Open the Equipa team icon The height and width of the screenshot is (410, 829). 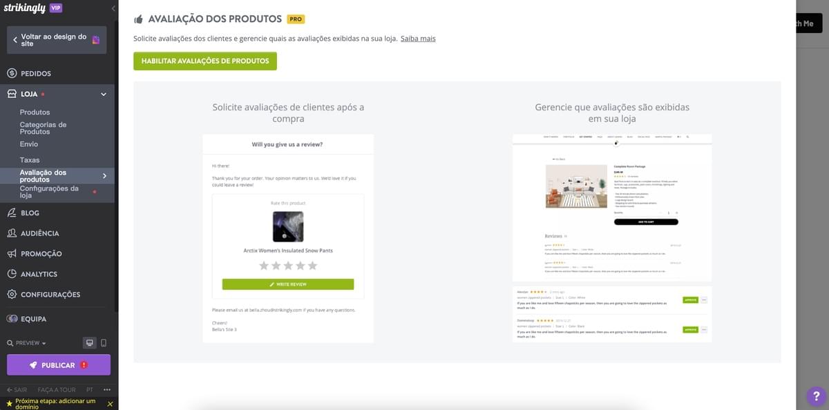click(12, 319)
